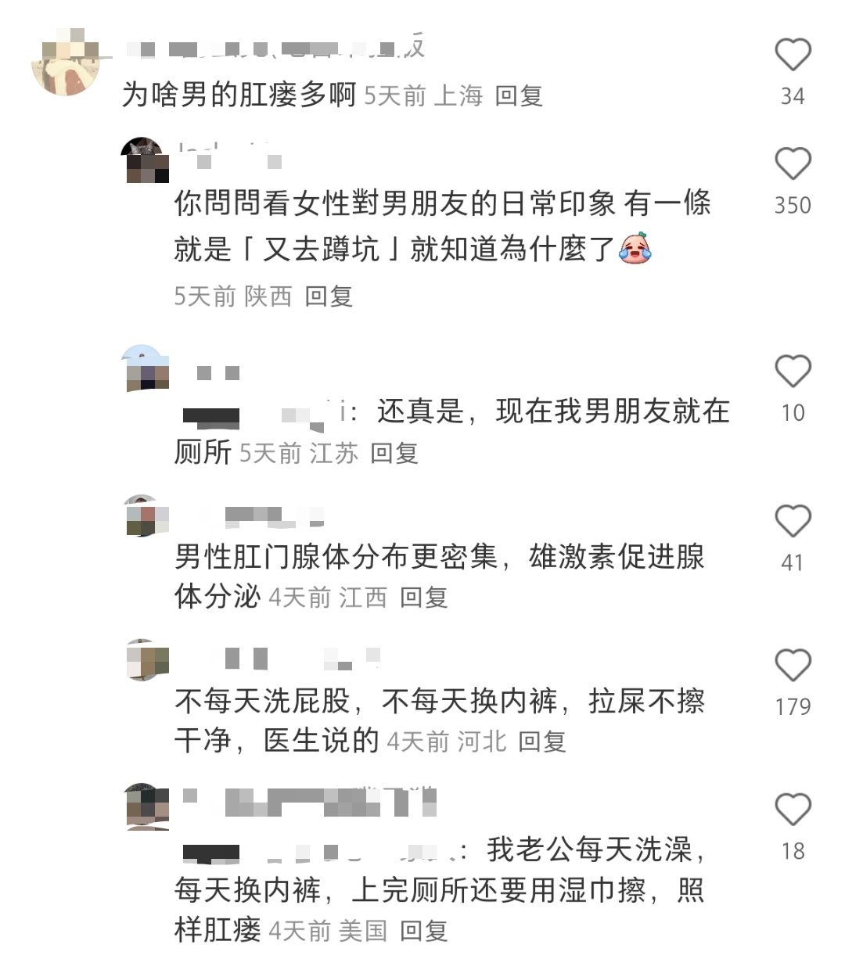Screen dimensions: 845x959
Task: Tap the heart above 179
Action: 793,666
